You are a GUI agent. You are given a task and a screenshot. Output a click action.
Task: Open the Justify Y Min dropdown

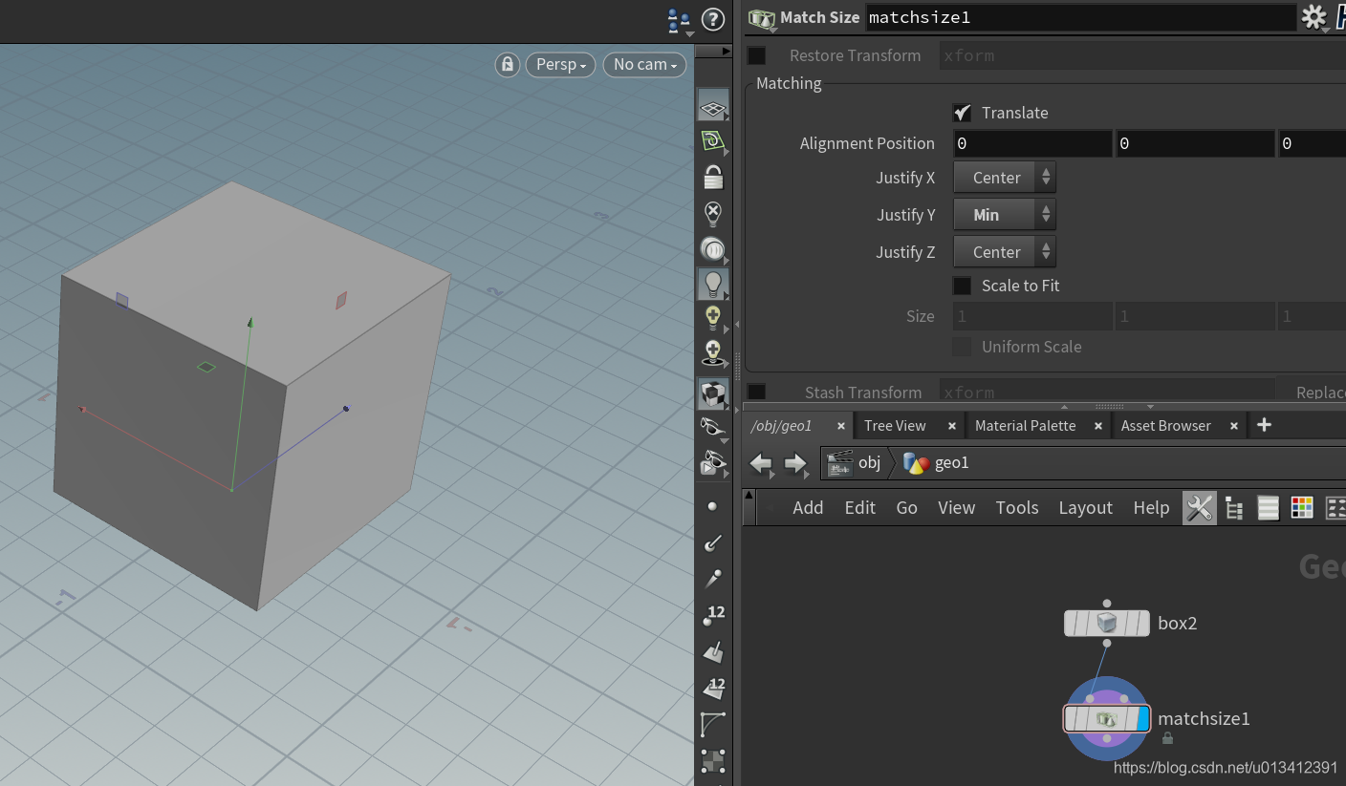click(x=1005, y=215)
